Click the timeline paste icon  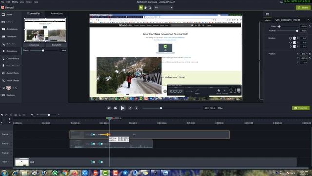coord(19,115)
